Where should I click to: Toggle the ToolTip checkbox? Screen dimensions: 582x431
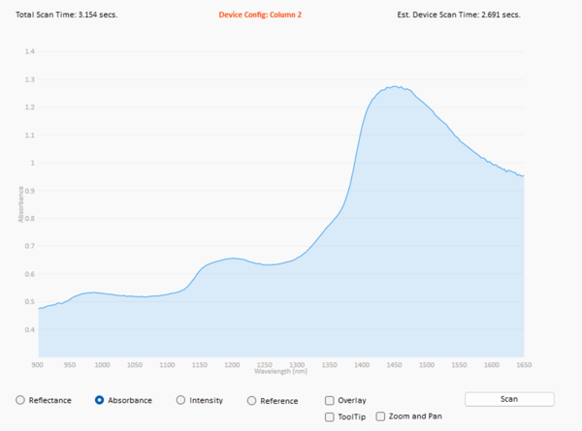[x=330, y=416]
